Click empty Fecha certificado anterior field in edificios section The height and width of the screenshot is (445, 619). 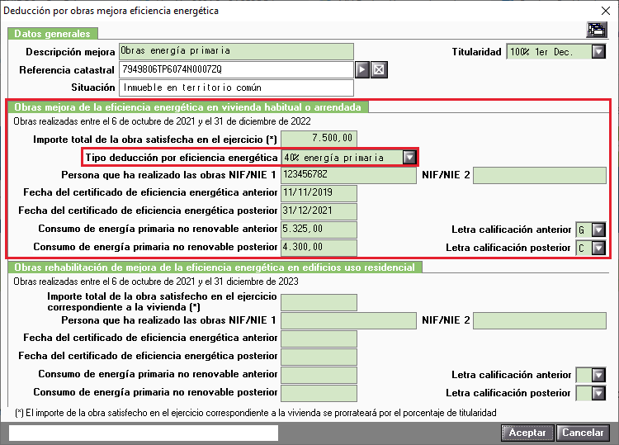click(x=319, y=338)
